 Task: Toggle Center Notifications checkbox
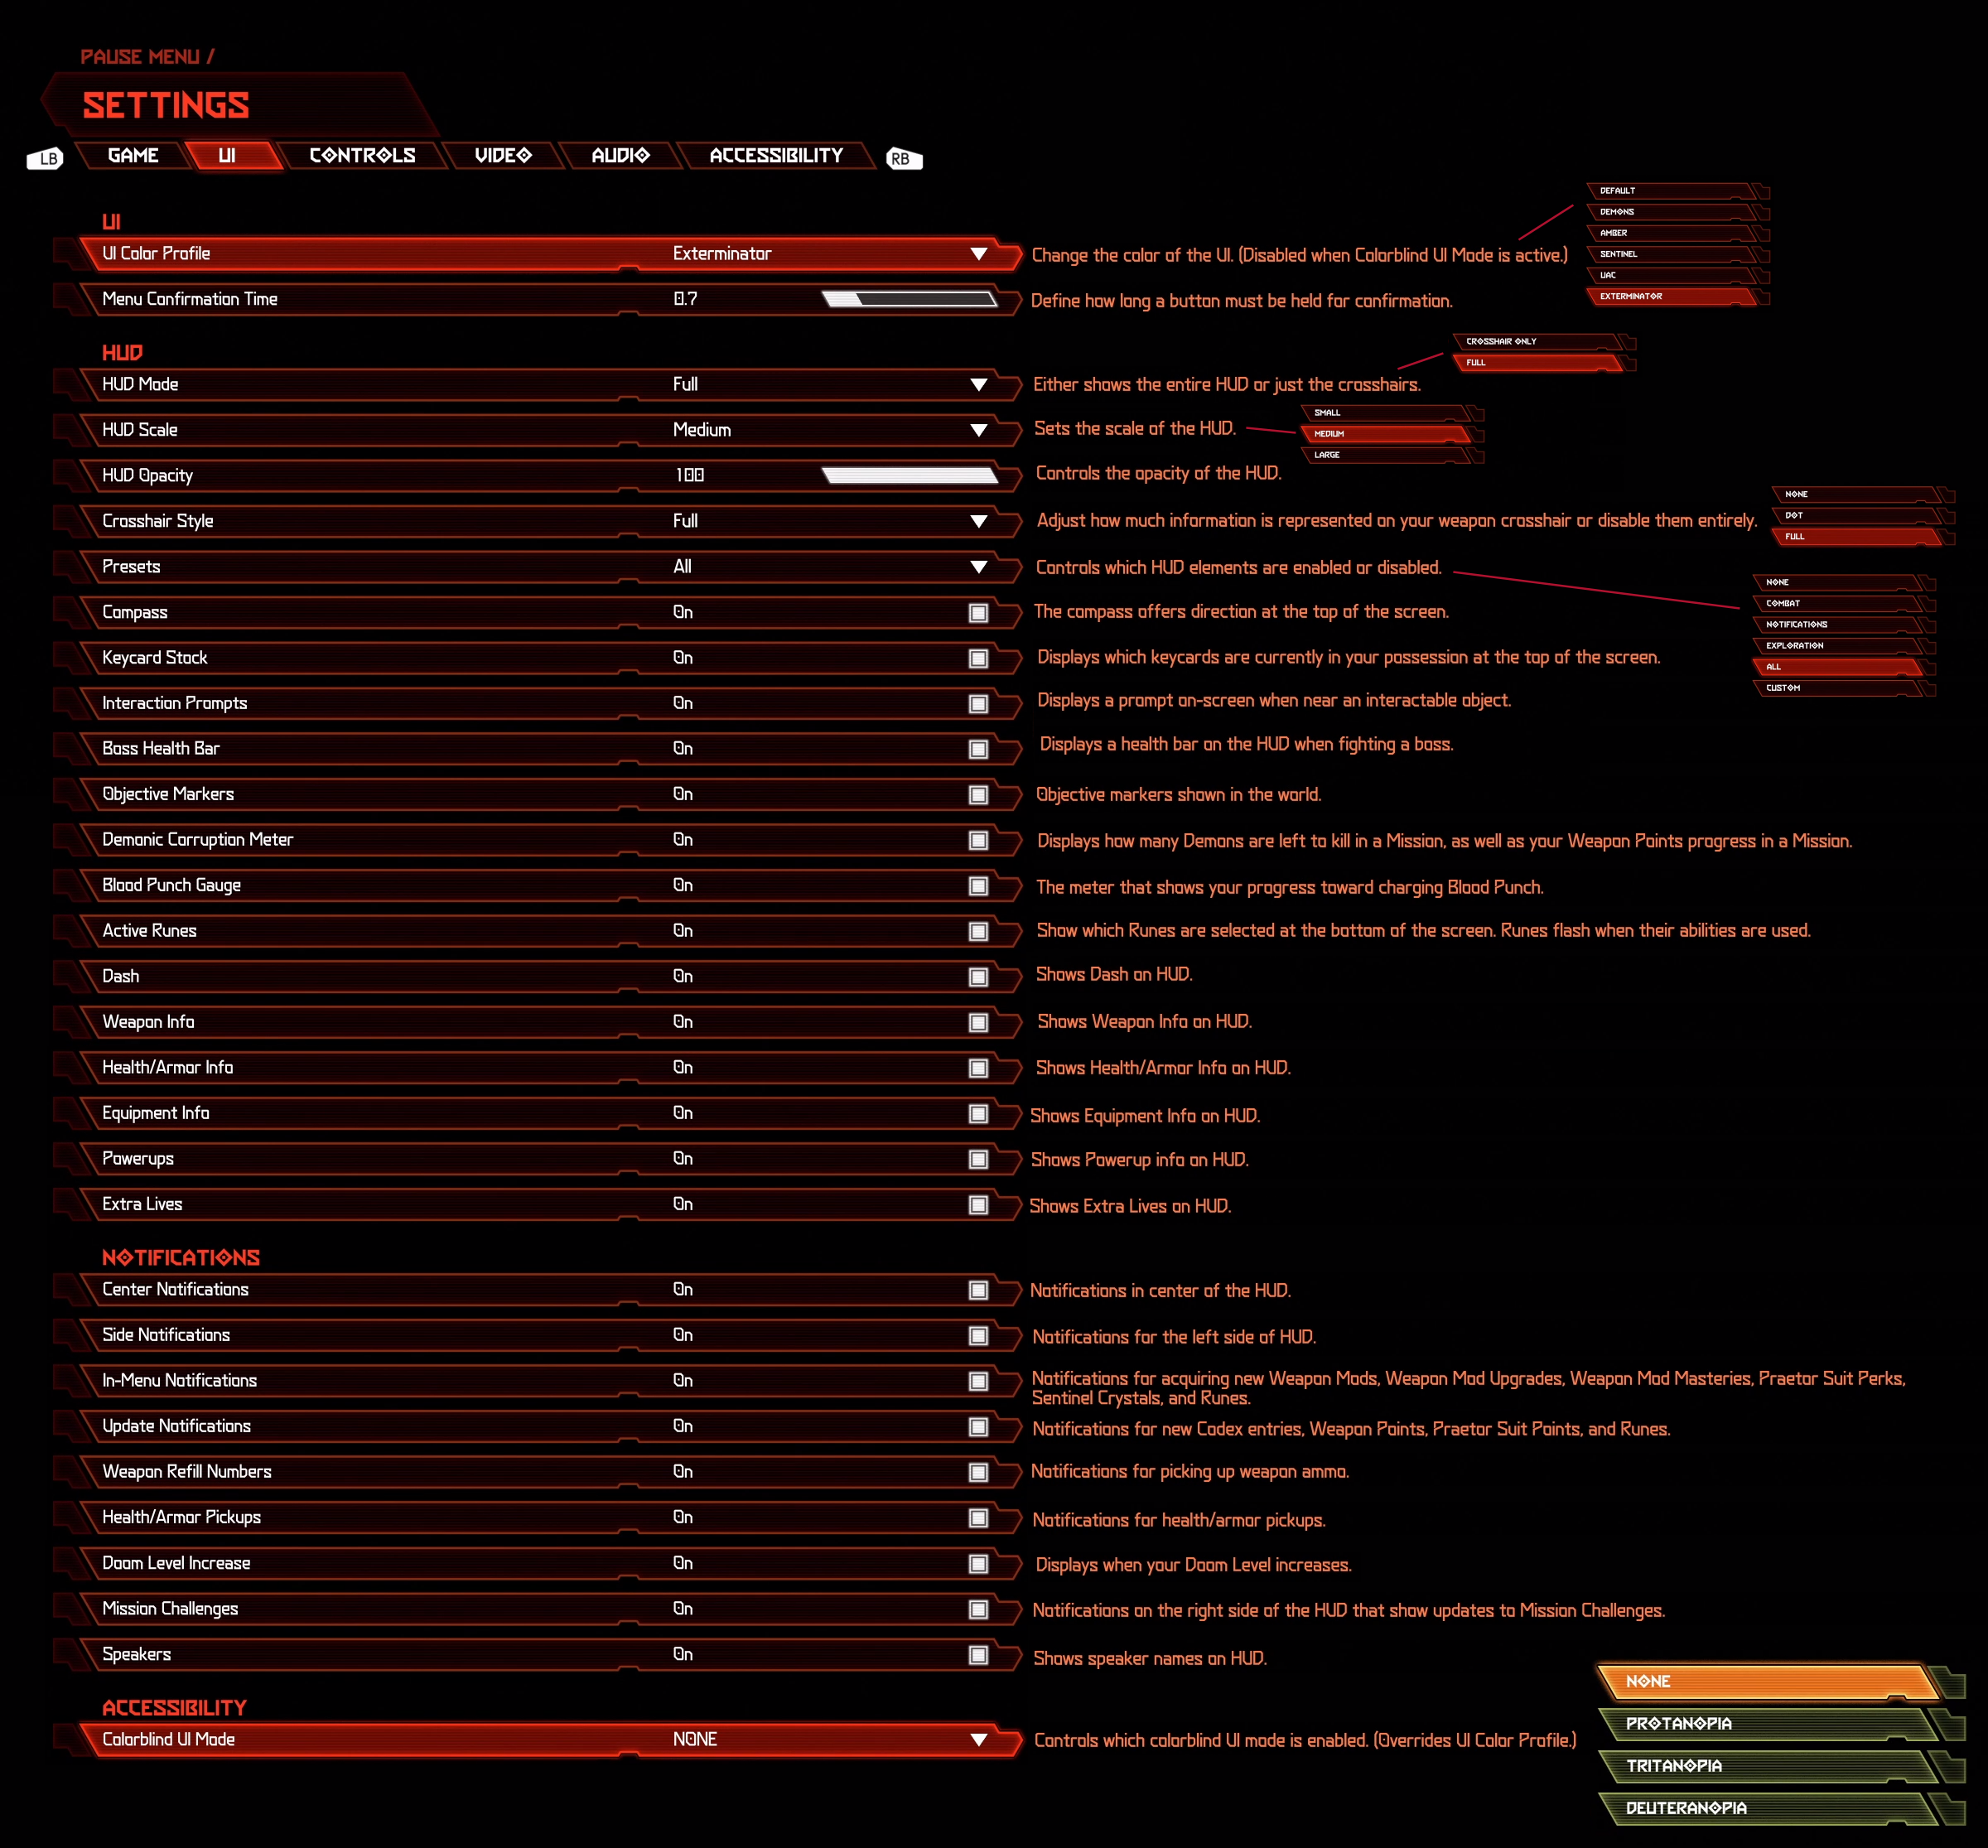[978, 1290]
